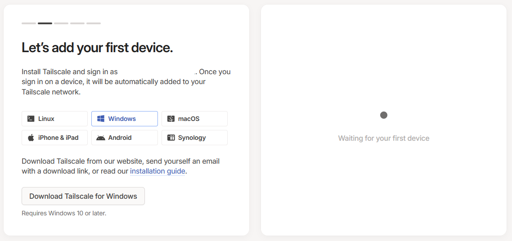Click the gray loading dot indicator
Image resolution: width=512 pixels, height=241 pixels.
click(x=384, y=115)
